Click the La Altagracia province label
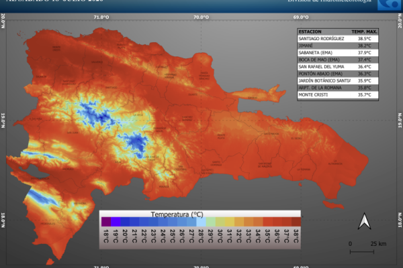Viewport: 403px width, 268px height. pyautogui.click(x=335, y=162)
